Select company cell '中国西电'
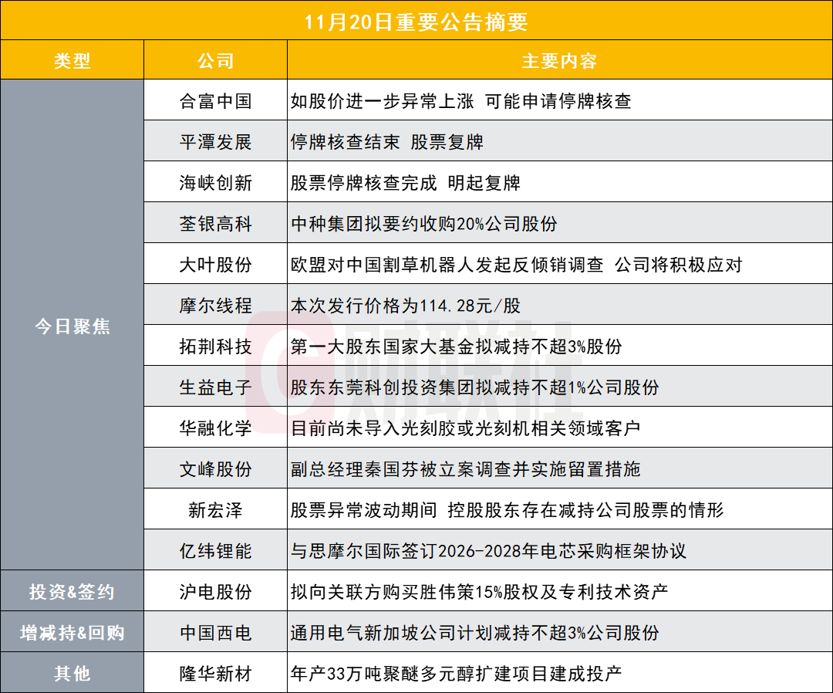Screen dimensions: 833x693 coord(216,632)
